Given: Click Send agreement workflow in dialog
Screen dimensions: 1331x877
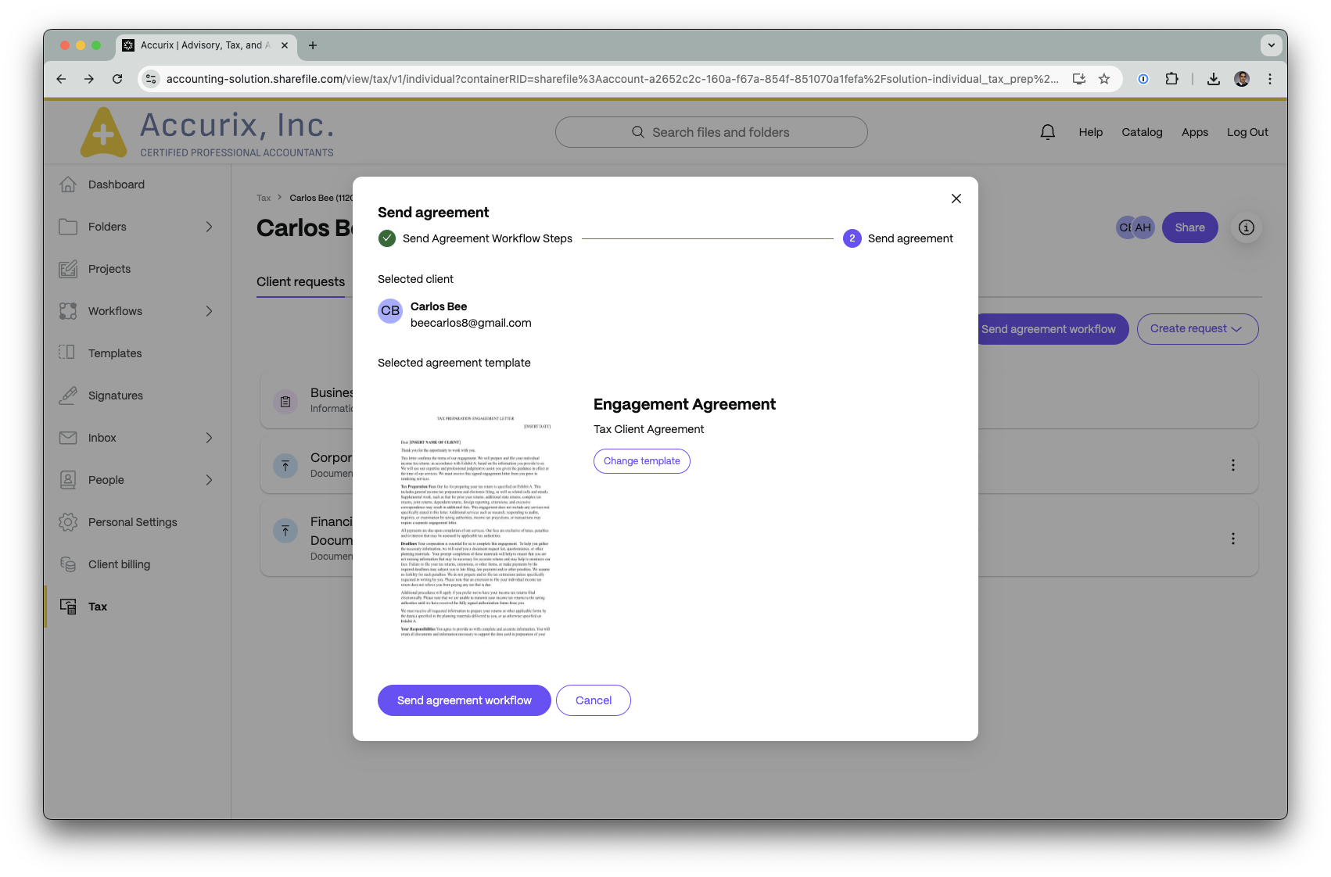Looking at the screenshot, I should tap(464, 700).
